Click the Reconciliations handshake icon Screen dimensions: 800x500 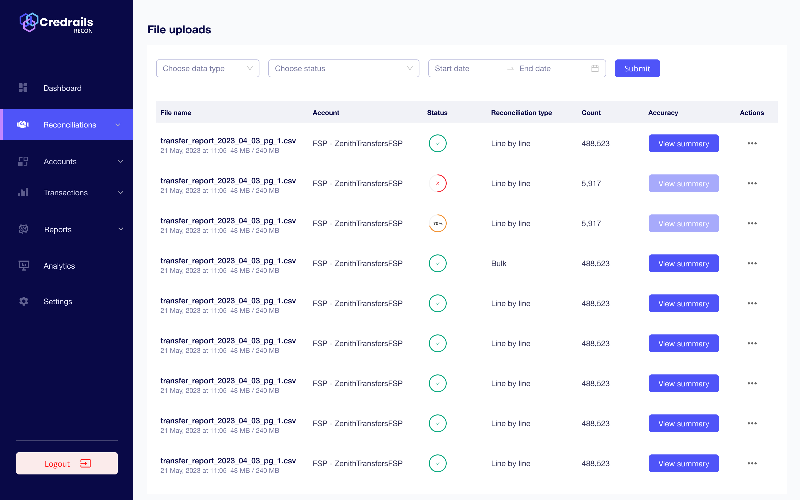[23, 125]
